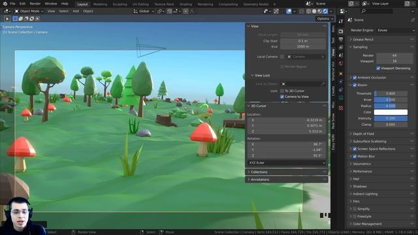The height and width of the screenshot is (235, 418).
Task: Click the 3D Cursor Location X field
Action: tap(287, 120)
